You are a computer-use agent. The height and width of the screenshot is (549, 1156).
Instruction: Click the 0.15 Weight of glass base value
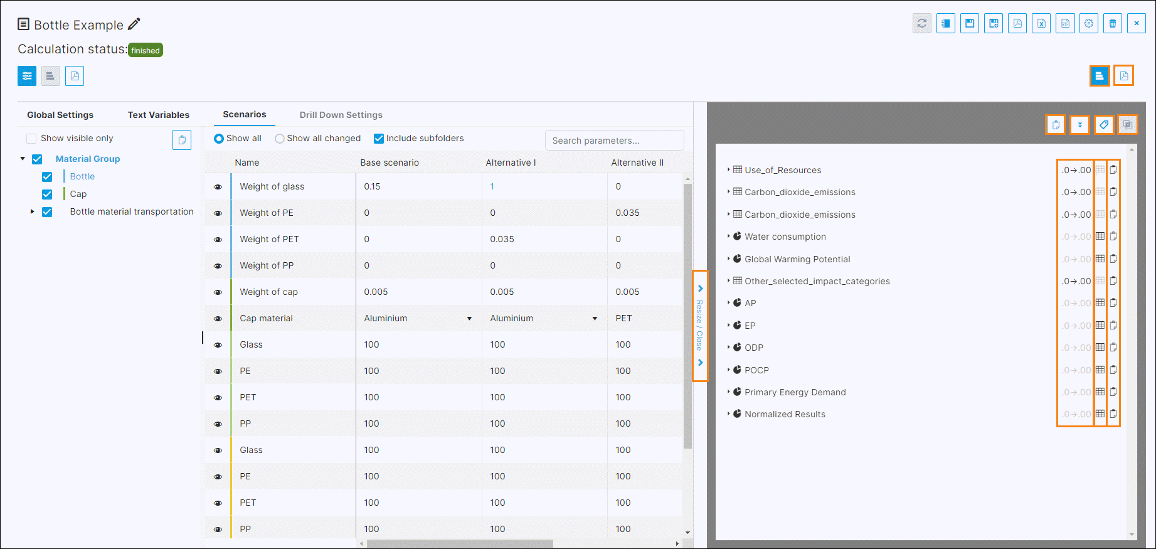tap(372, 186)
